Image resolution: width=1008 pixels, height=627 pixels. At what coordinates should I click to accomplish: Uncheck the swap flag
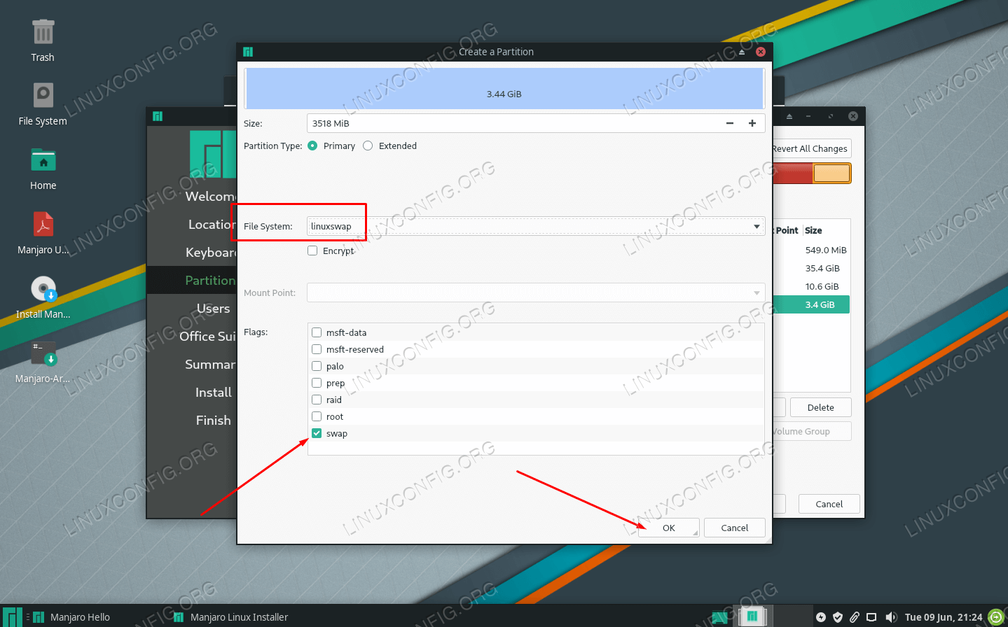[317, 433]
